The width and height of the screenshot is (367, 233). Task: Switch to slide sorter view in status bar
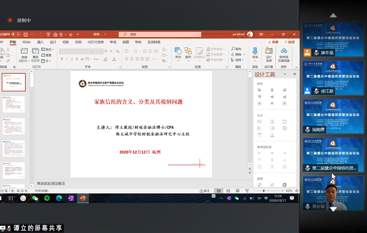click(229, 190)
